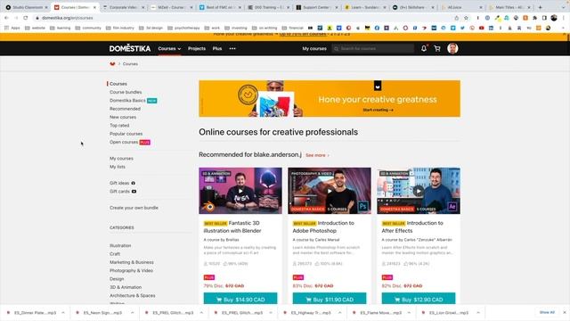The image size is (570, 321).
Task: Select the Architecture & Spaces category
Action: pos(133,295)
